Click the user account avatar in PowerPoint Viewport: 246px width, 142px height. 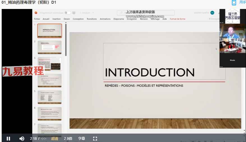coord(212,13)
